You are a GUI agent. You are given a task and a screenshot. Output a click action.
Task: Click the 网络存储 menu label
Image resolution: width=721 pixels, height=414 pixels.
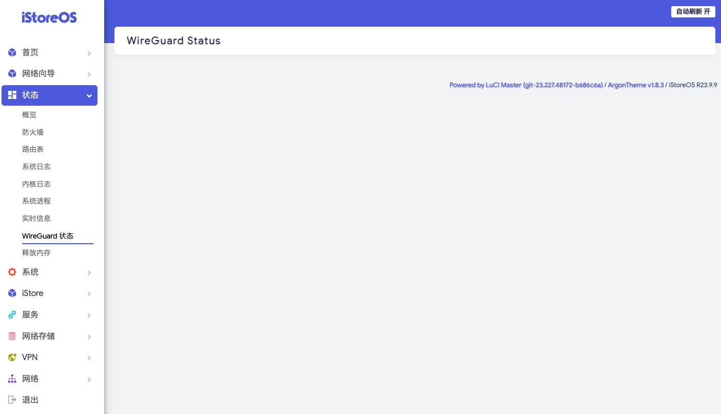[38, 336]
